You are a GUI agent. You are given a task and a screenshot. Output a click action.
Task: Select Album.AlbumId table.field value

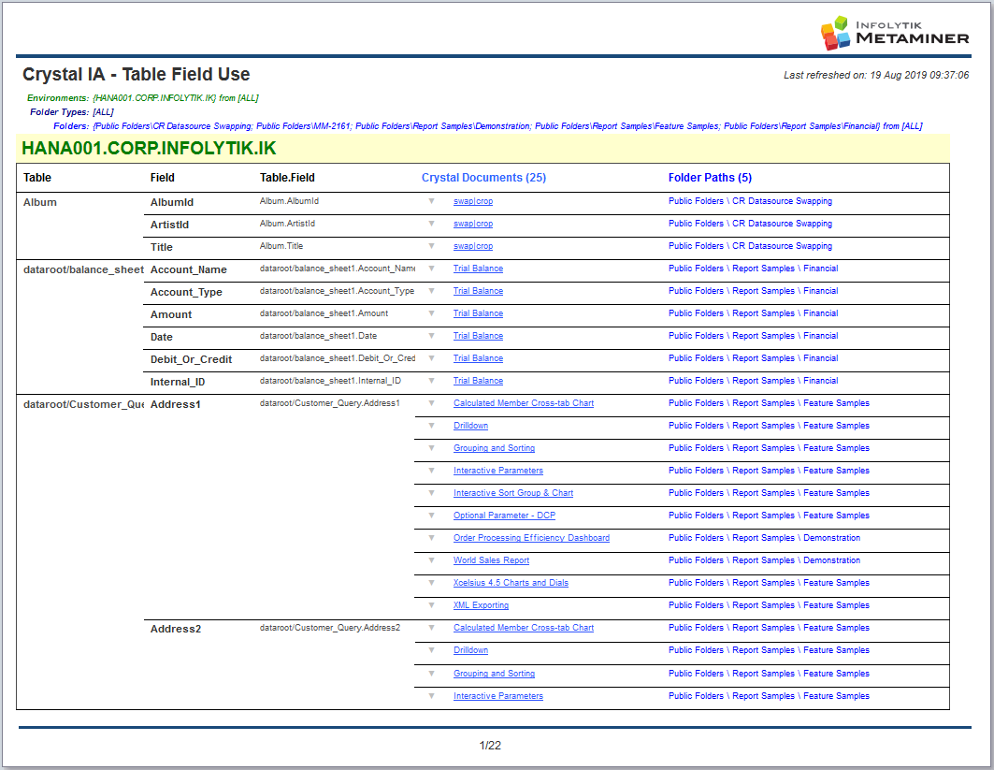click(289, 201)
